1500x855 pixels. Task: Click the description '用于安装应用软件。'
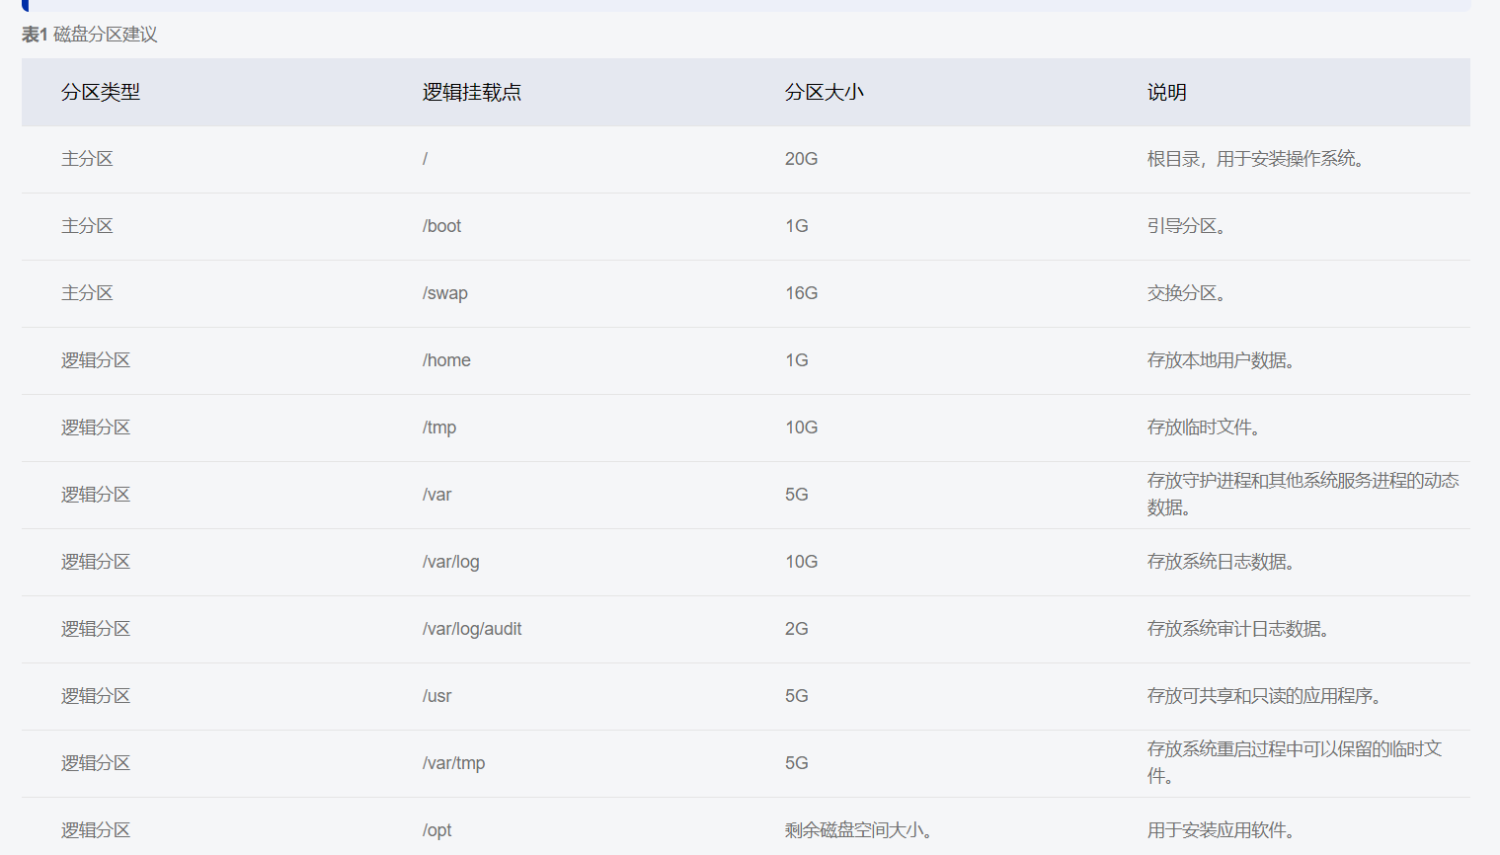click(1222, 830)
